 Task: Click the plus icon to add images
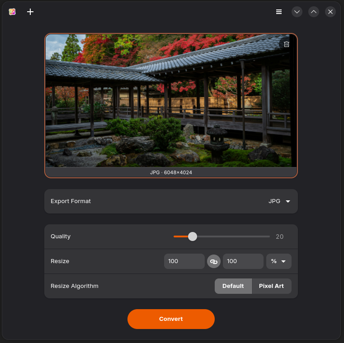30,12
